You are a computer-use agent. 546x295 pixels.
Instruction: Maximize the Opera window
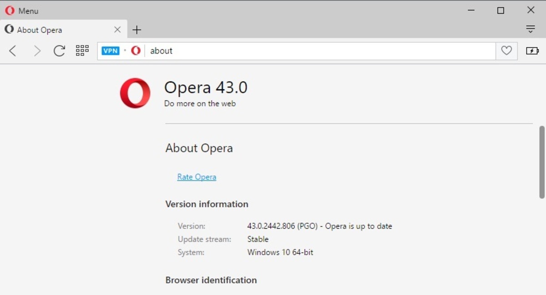[x=500, y=10]
